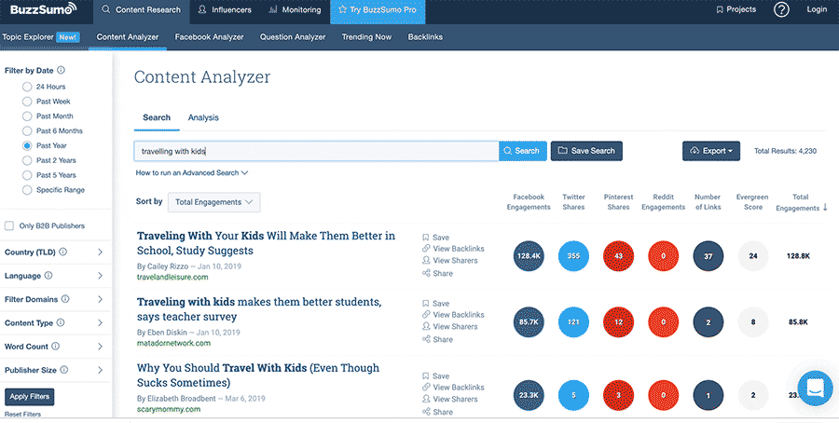Expand How to run an Advanced Search

[x=192, y=172]
